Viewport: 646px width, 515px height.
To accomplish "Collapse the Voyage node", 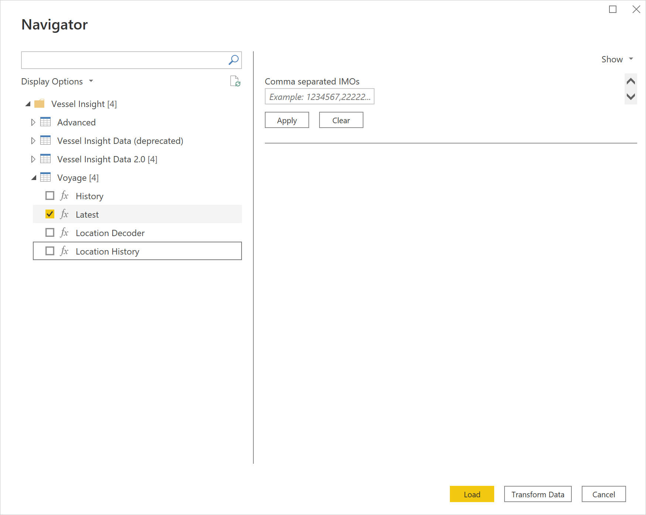I will tap(34, 178).
